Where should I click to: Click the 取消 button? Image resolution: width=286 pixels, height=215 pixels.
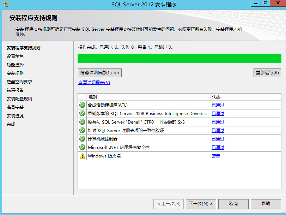[233, 204]
